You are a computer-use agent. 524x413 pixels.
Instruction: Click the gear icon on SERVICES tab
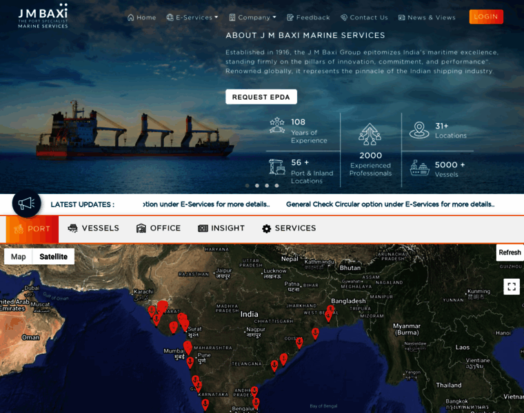coord(266,229)
